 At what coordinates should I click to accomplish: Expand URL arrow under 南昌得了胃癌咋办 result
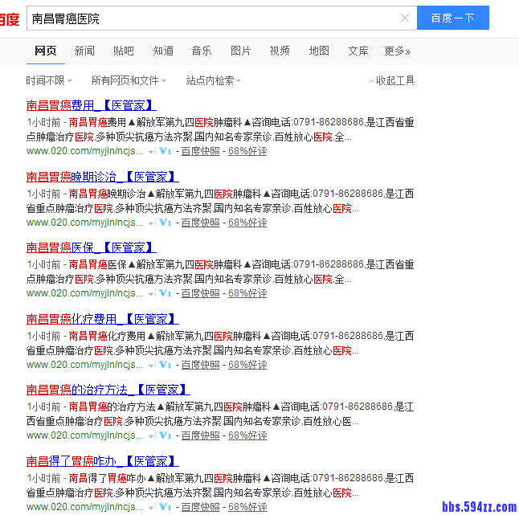(x=150, y=508)
